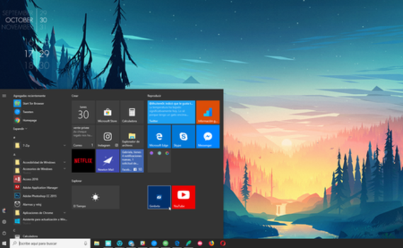Open the user account icon in Start sidebar
Viewport: 403px width, 248px height.
(x=4, y=211)
